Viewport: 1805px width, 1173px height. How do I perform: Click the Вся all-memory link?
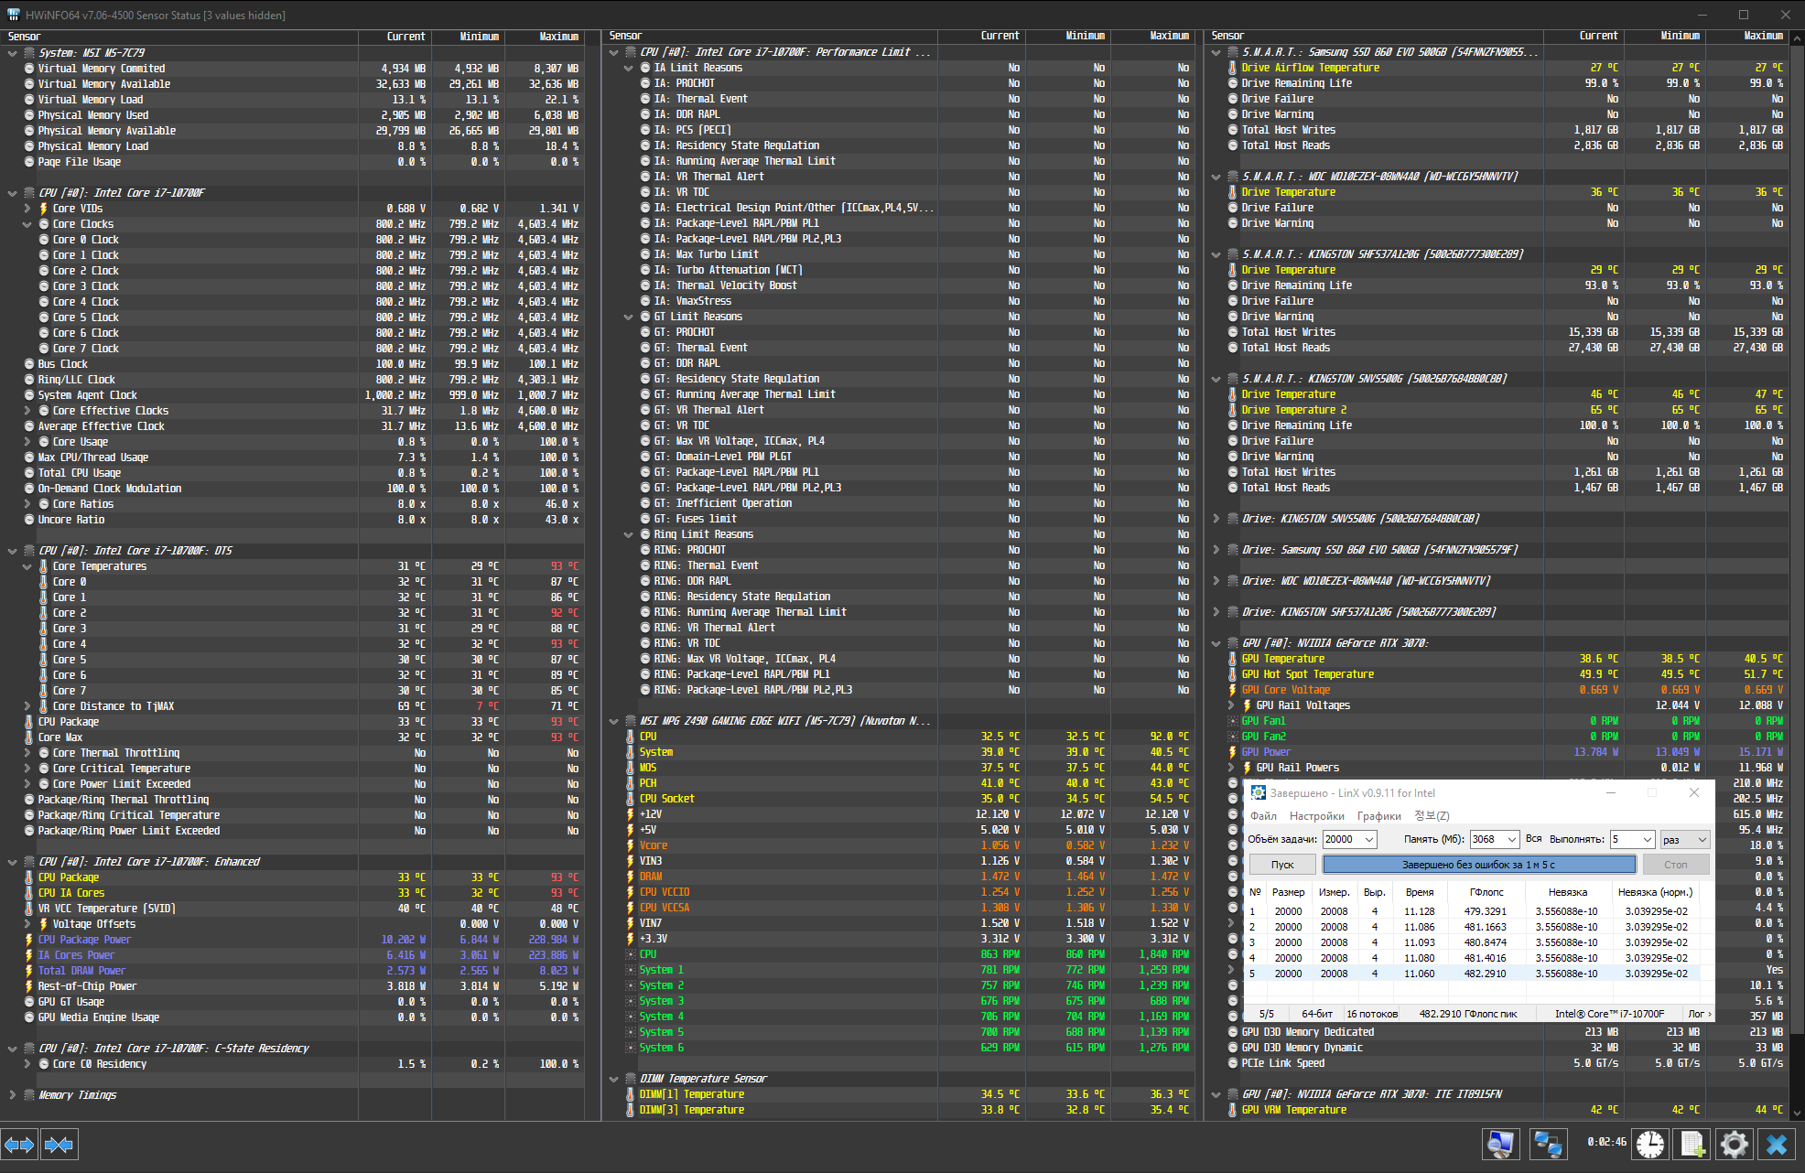[x=1533, y=838]
